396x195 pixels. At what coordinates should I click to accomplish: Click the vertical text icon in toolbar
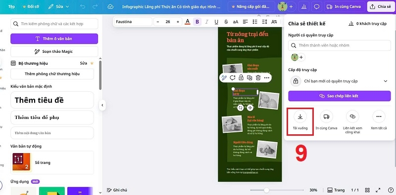(274, 22)
